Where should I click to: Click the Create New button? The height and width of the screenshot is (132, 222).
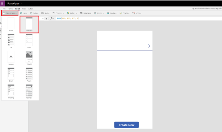click(126, 125)
